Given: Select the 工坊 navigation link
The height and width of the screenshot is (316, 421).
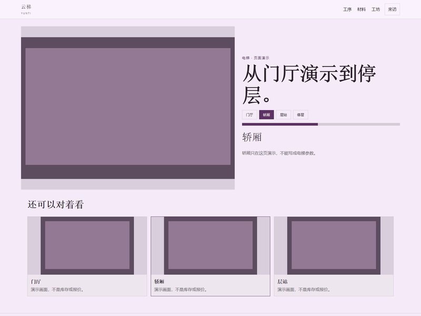Looking at the screenshot, I should pyautogui.click(x=376, y=9).
